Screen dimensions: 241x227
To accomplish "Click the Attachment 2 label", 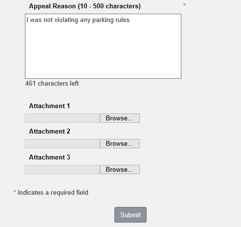I will pos(49,131).
